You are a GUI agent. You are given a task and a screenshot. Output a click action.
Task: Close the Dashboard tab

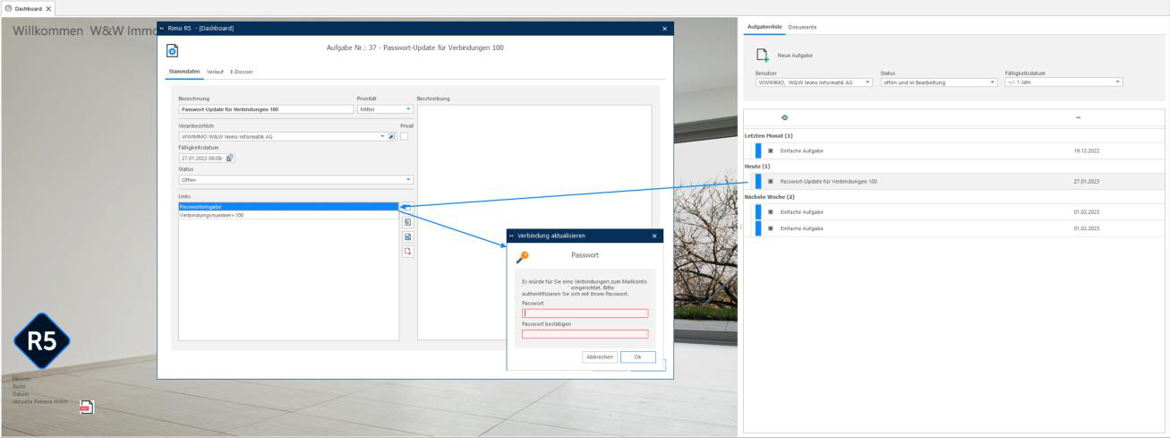coord(49,8)
